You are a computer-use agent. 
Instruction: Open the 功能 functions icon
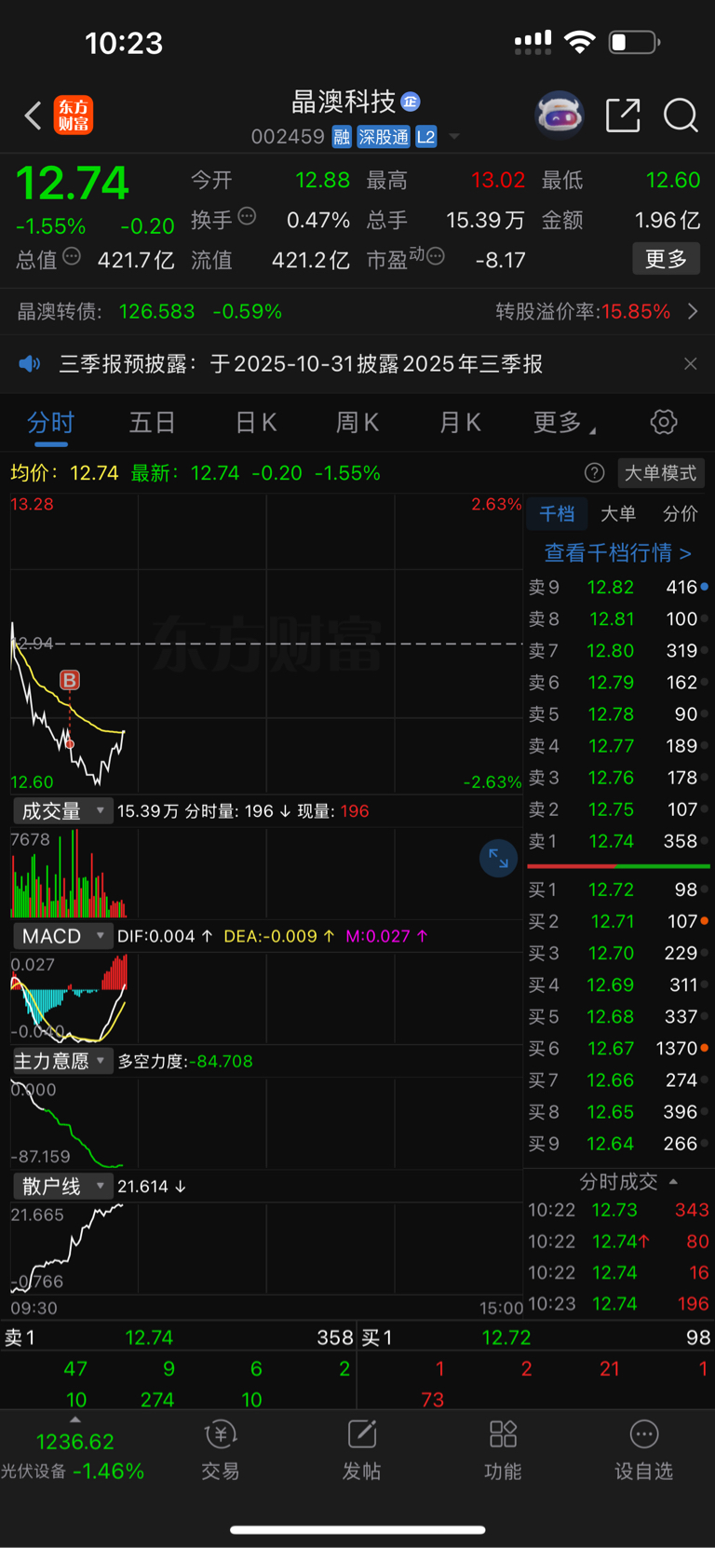pos(503,1449)
